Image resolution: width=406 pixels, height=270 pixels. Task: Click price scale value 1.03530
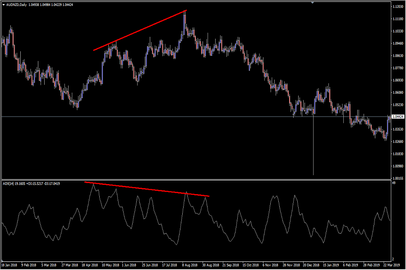(398, 129)
